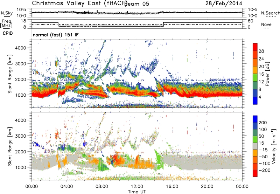Click the '16:00' time axis tick label
This screenshot has width=280, height=194.
(x=172, y=187)
